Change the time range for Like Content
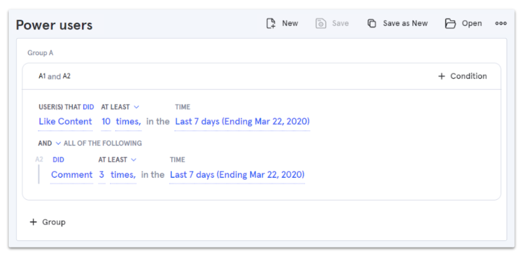This screenshot has height=255, width=523. click(242, 122)
